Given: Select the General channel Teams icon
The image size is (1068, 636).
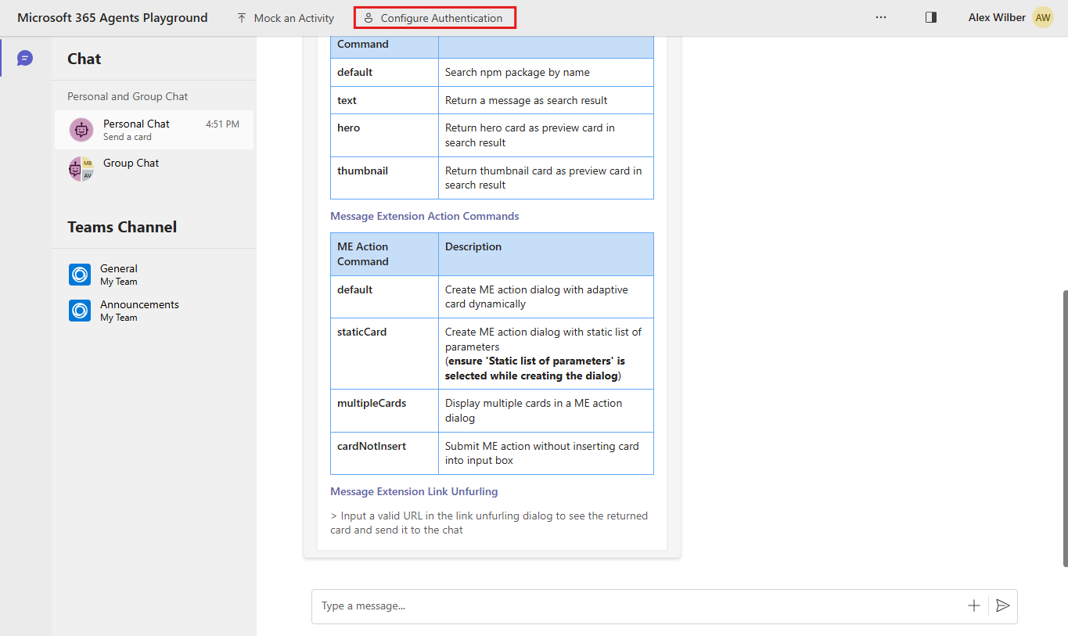Looking at the screenshot, I should (x=79, y=275).
